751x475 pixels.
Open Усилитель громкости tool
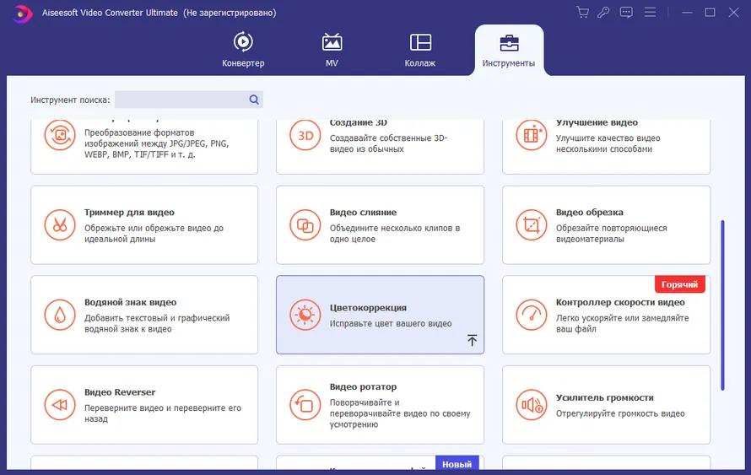click(607, 405)
